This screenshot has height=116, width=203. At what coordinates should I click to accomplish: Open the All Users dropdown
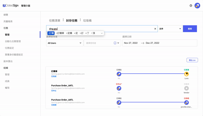click(x=65, y=43)
